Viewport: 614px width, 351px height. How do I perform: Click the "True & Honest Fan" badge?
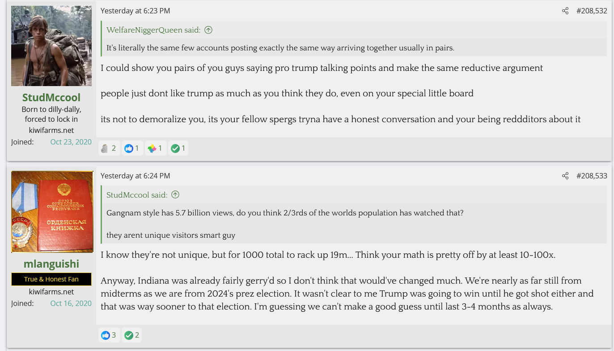(51, 279)
